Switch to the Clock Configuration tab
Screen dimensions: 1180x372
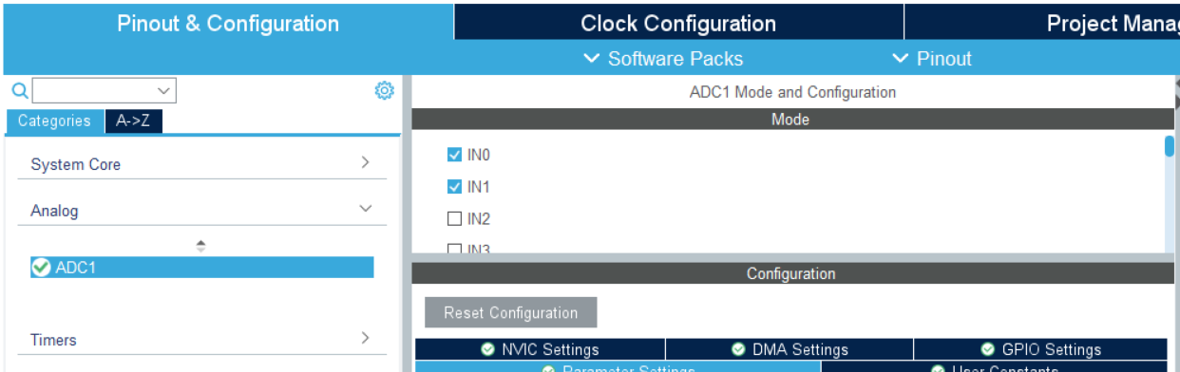click(x=678, y=24)
